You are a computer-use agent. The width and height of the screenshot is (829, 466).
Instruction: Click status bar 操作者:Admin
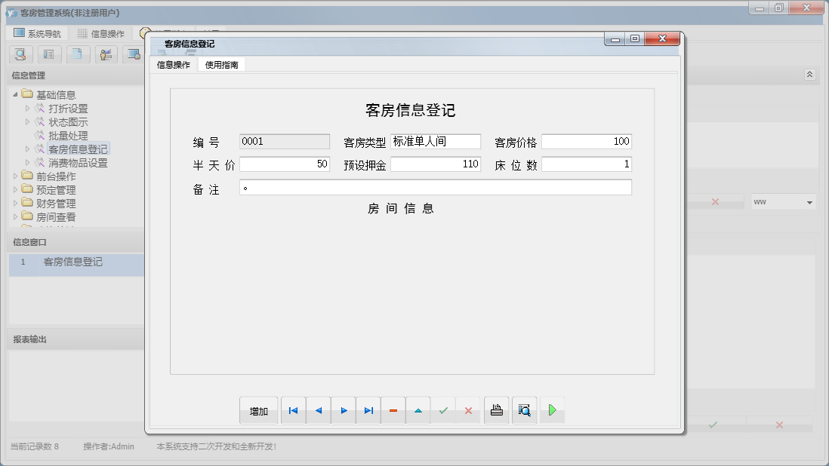pos(109,446)
